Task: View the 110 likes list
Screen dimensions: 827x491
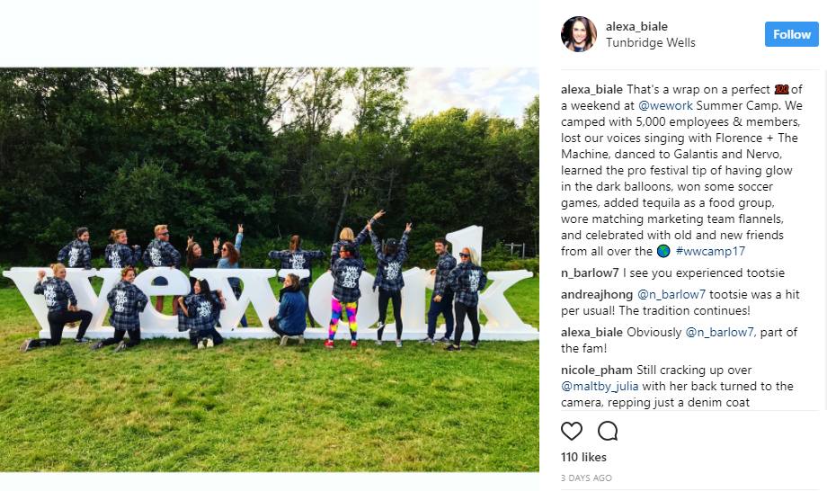Action: (x=584, y=457)
